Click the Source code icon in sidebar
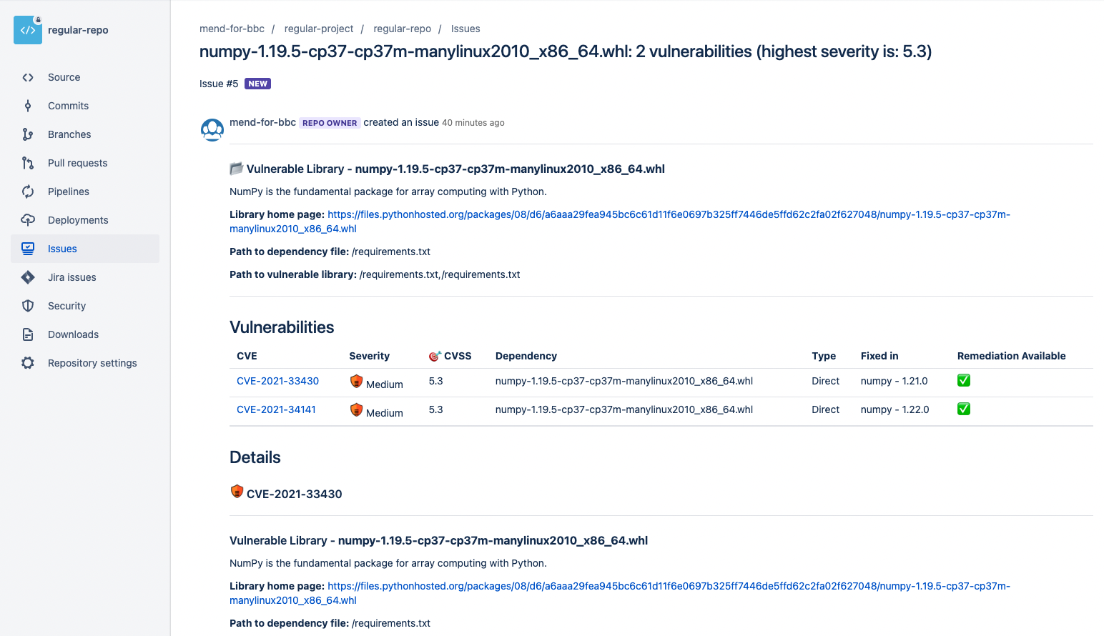 click(28, 77)
